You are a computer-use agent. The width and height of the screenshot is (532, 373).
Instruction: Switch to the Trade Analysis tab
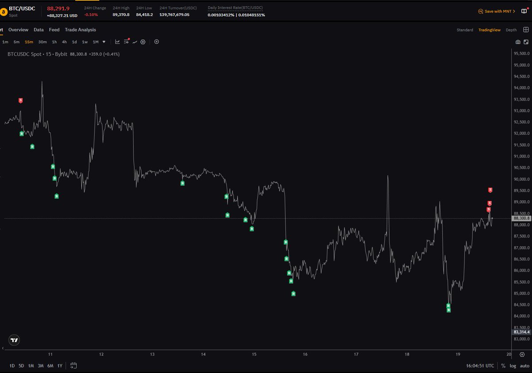pyautogui.click(x=80, y=30)
